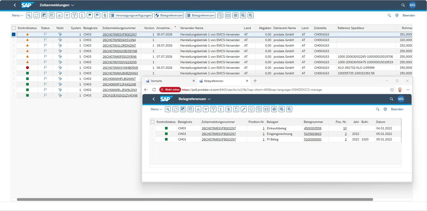Bookmark the page with the star icon
The width and height of the screenshot is (427, 211).
click(x=392, y=90)
